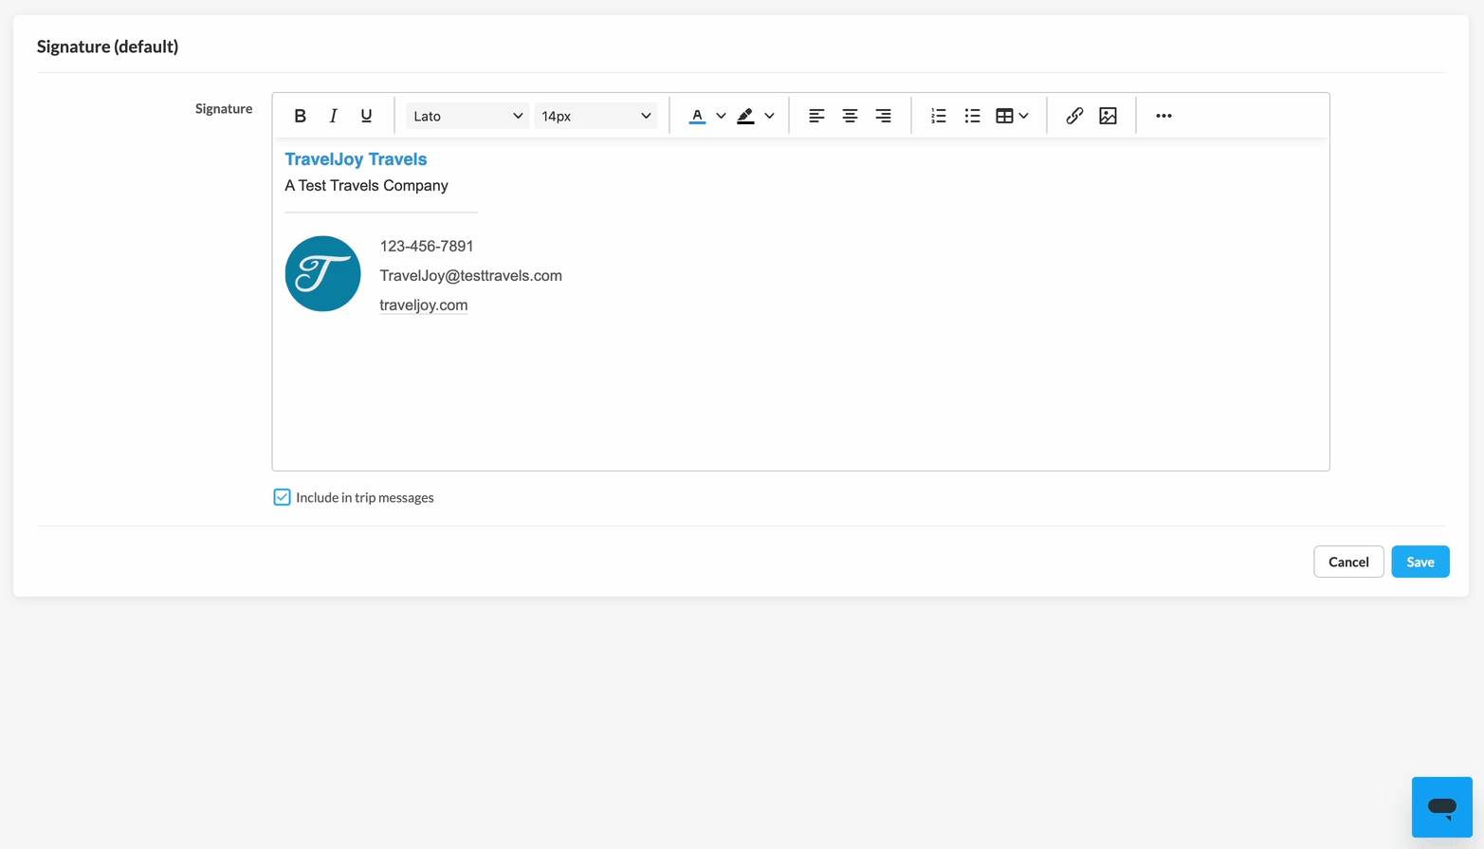Open the Lato font family dropdown

(x=467, y=116)
